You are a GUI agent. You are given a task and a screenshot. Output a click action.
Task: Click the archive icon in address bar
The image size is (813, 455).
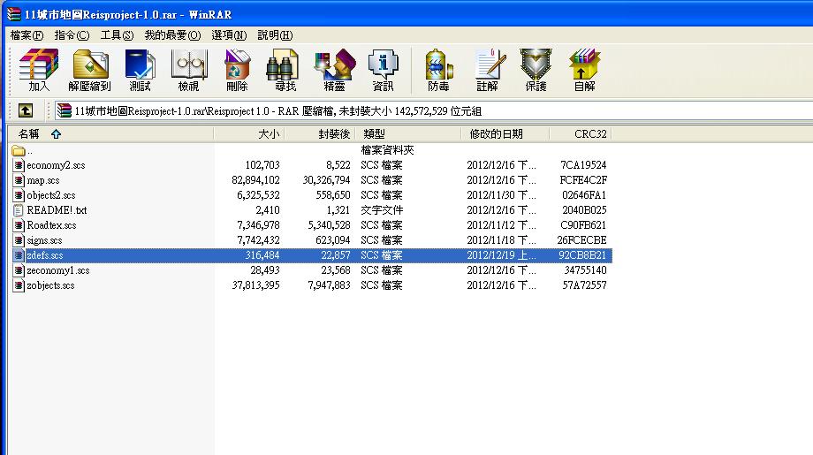[x=64, y=110]
